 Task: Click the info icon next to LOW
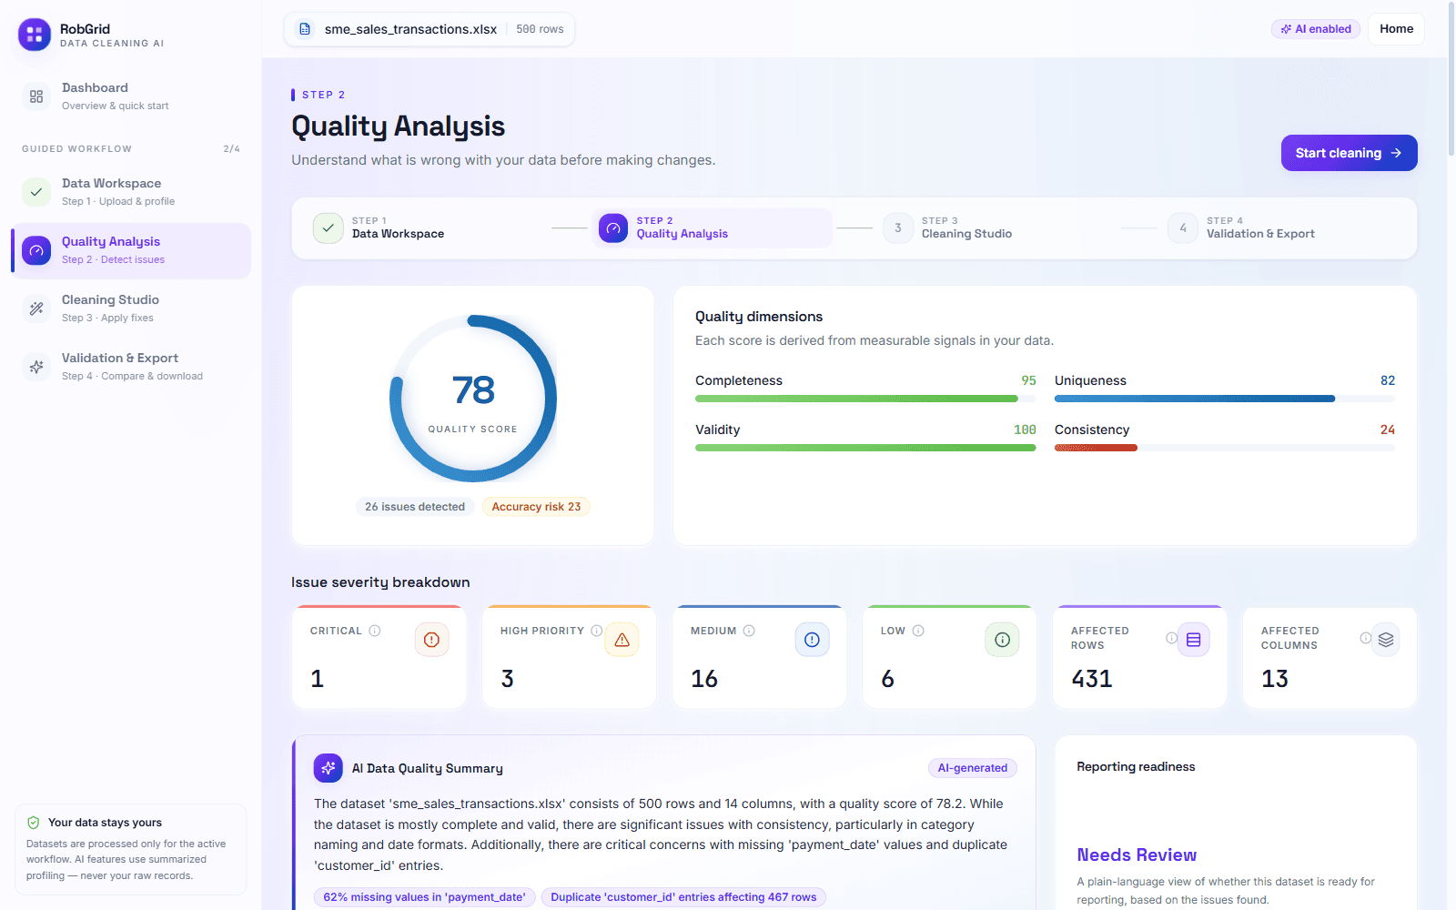[x=918, y=631]
